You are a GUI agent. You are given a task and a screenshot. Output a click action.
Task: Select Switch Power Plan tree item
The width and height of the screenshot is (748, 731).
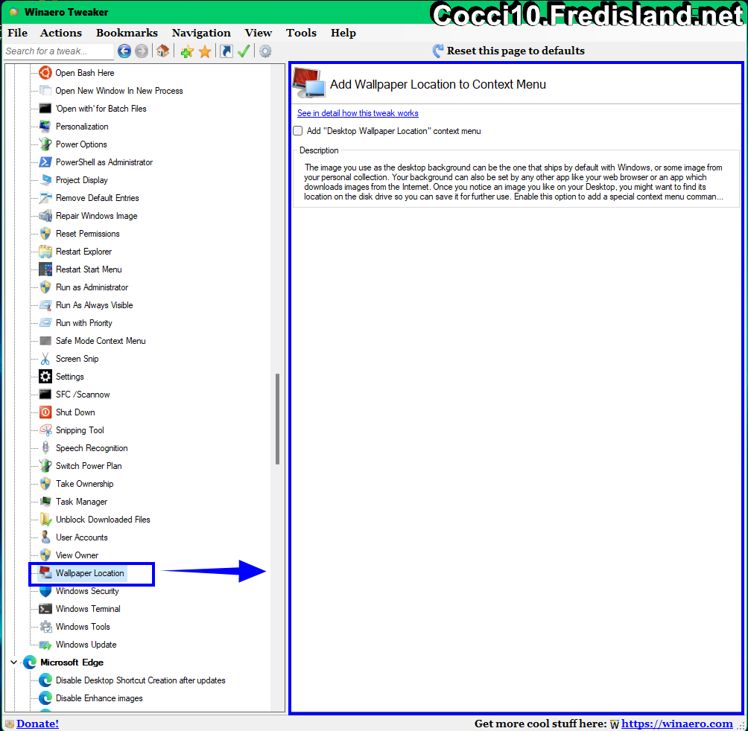point(89,466)
